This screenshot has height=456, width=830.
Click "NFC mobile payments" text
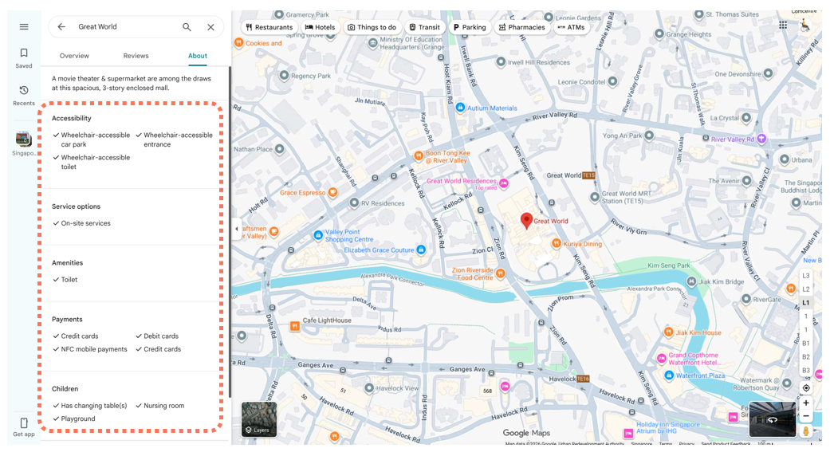94,349
